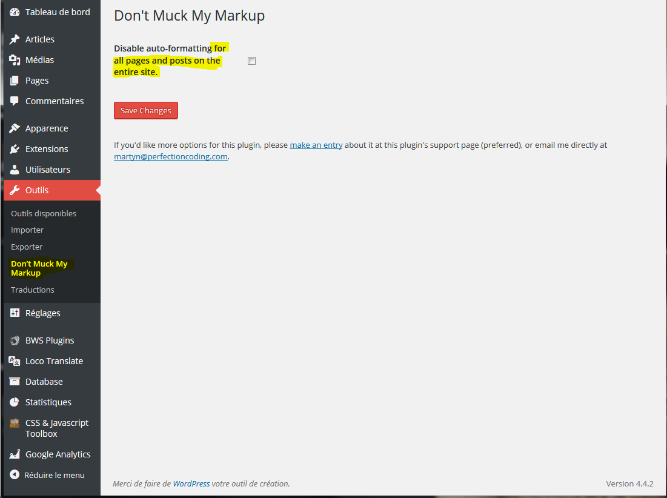Enable the Disable auto-formatting checkbox
This screenshot has width=667, height=498.
pos(252,61)
